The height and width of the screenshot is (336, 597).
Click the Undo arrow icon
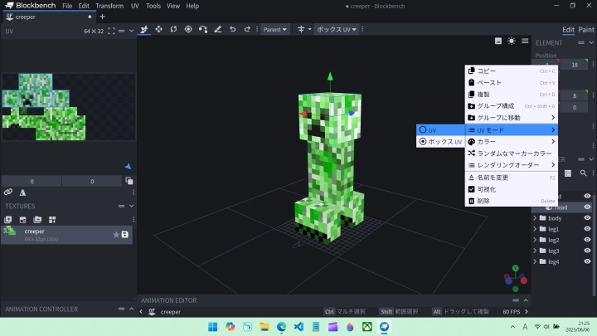[x=233, y=29]
